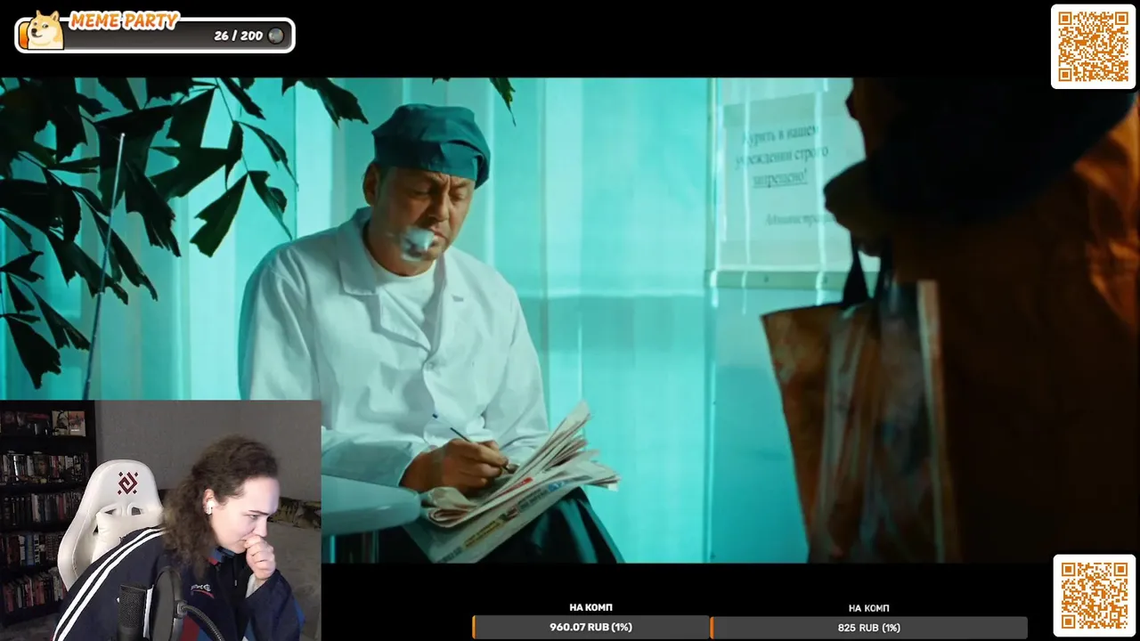Click the bottom-right QR code
The width and height of the screenshot is (1140, 641).
(x=1095, y=596)
